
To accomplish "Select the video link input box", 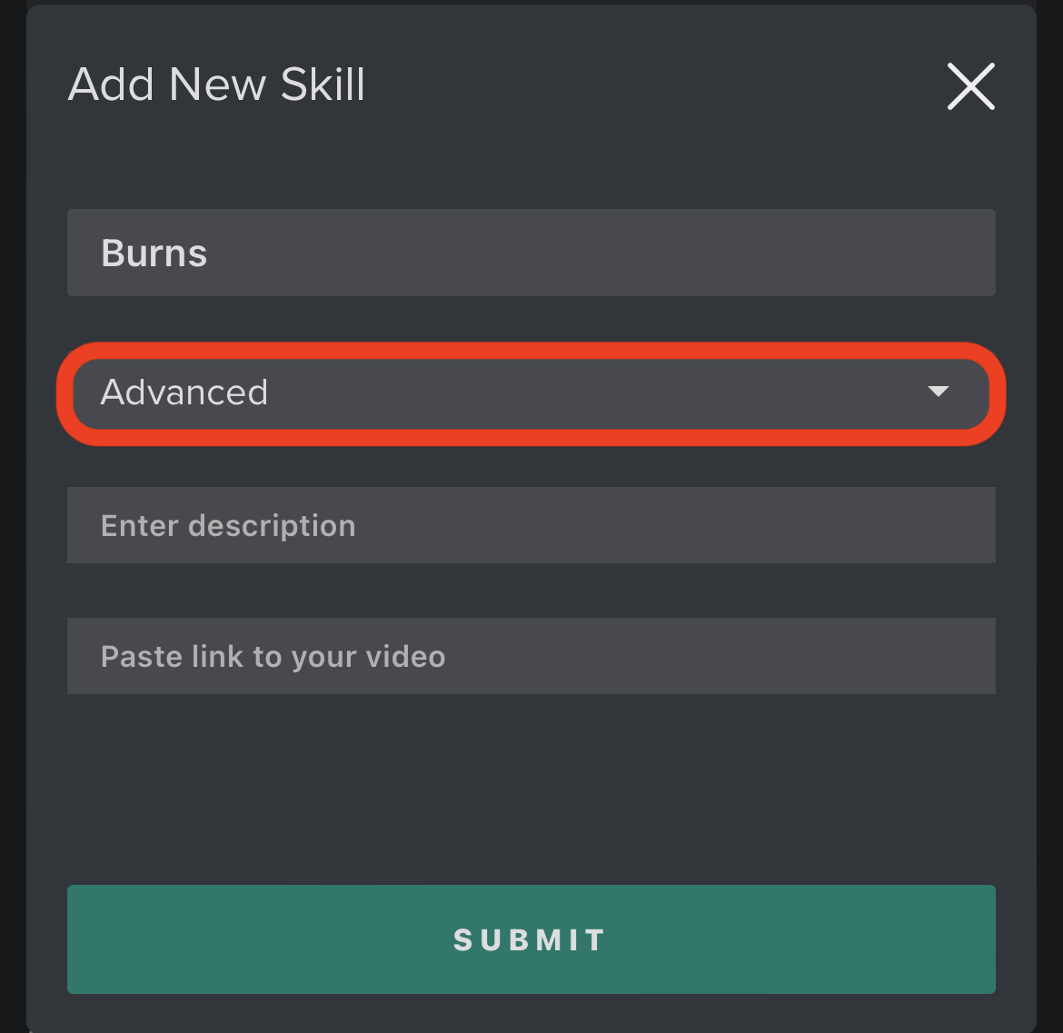I will [x=531, y=655].
